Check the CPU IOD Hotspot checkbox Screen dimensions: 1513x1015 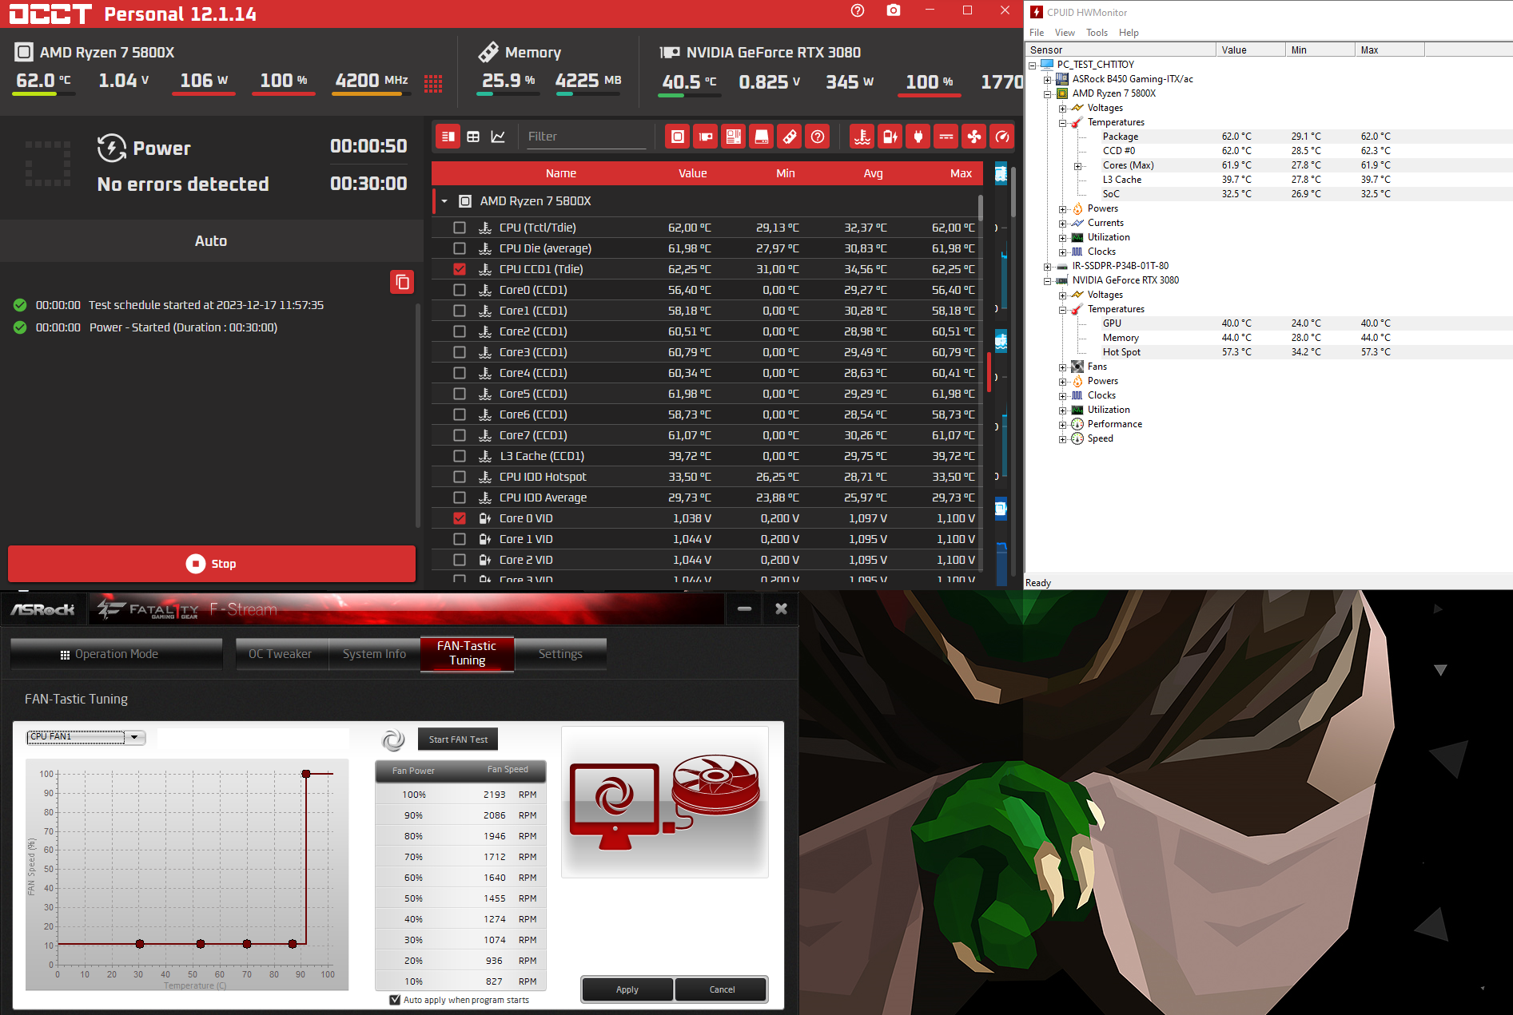pos(460,477)
